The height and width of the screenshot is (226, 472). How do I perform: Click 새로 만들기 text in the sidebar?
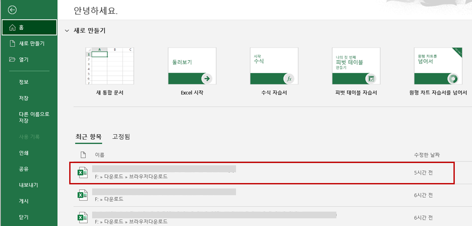coord(32,43)
